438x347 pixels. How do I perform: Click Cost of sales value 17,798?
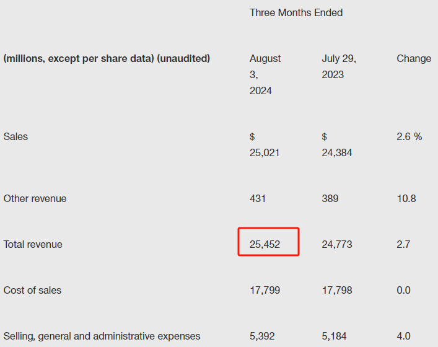point(337,290)
